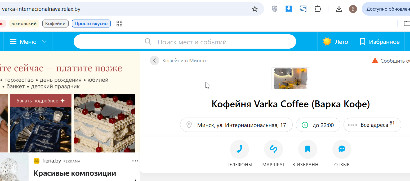Bookmark this page with the star icon
Viewport: 410px width, 181px height.
point(255,9)
